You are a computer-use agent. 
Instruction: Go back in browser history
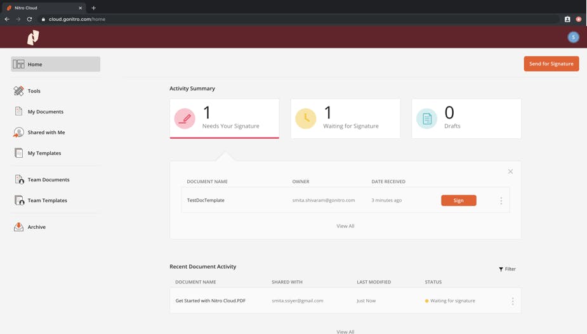click(7, 19)
